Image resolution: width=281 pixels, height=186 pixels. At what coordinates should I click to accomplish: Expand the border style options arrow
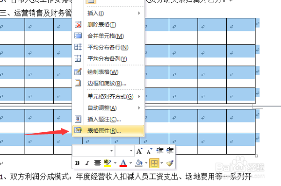(162, 163)
